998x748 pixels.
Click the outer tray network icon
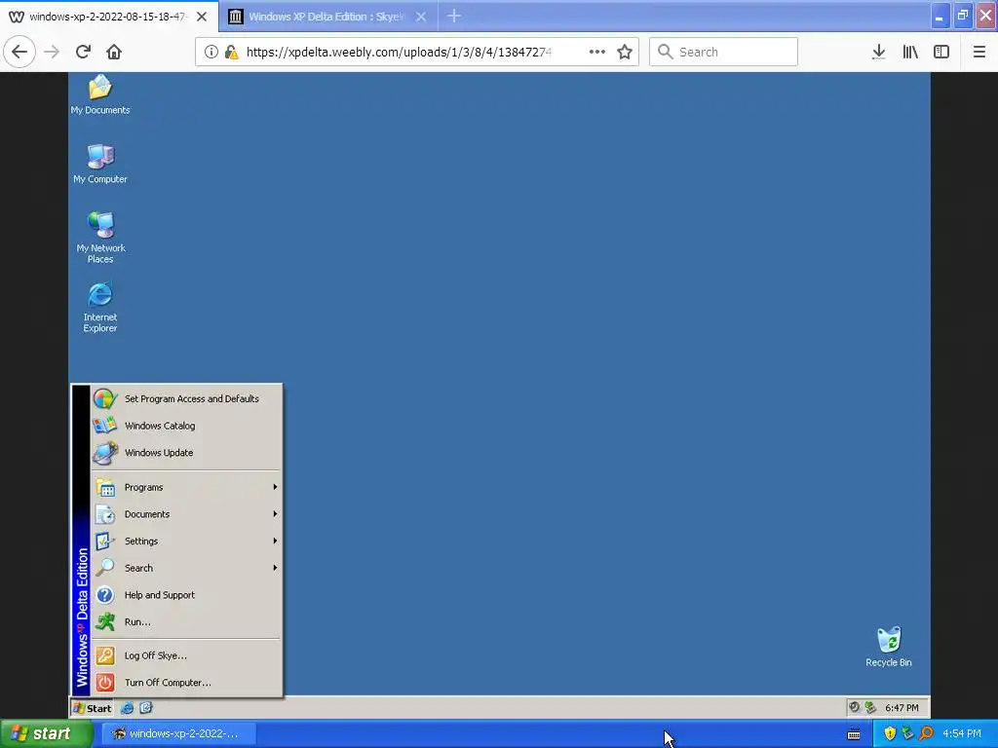click(907, 734)
